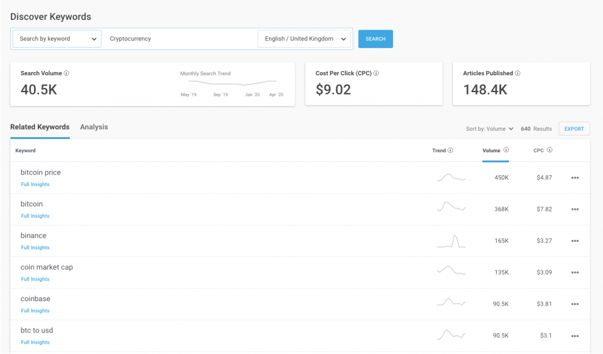This screenshot has width=603, height=354.
Task: Open Full Insights for coin market cap
Action: (35, 279)
